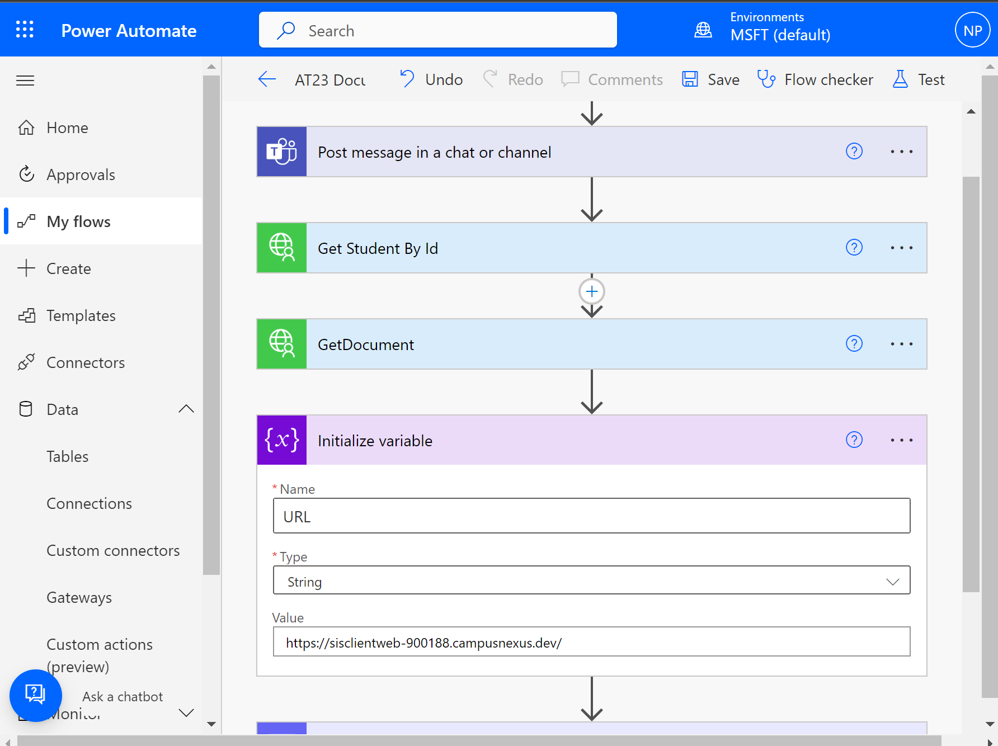Click the sidebar vertical scrollbar
This screenshot has height=746, width=998.
[x=211, y=324]
